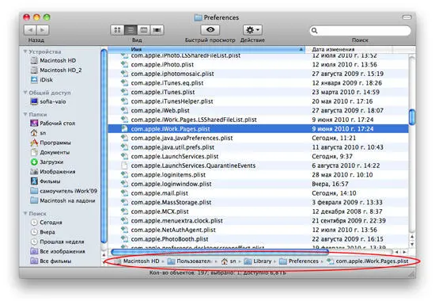Collapse the Устройства sidebar section
The width and height of the screenshot is (435, 305).
[25, 51]
